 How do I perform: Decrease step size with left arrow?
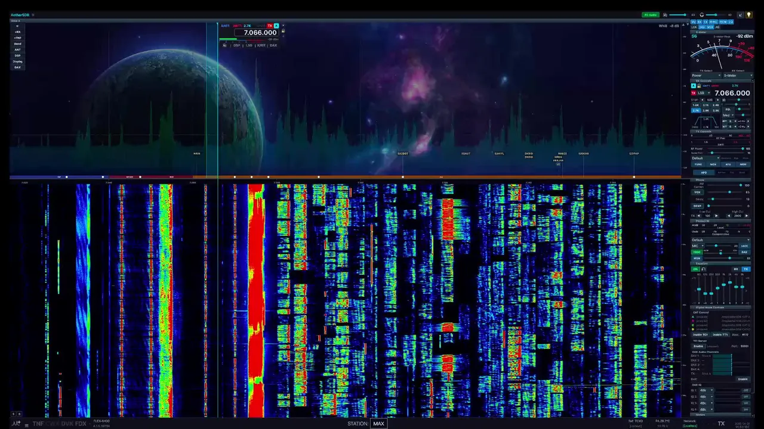point(703,100)
